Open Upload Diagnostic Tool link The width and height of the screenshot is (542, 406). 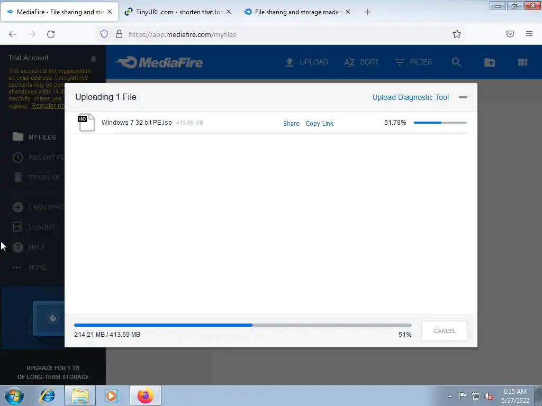coord(410,97)
